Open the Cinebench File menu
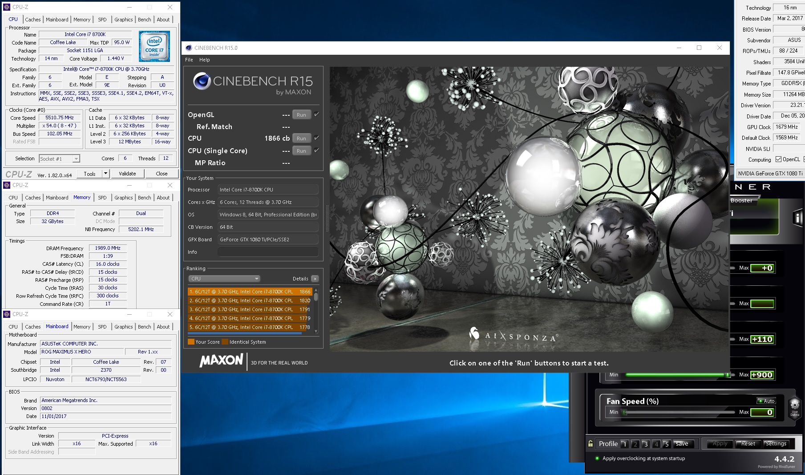 click(x=189, y=60)
